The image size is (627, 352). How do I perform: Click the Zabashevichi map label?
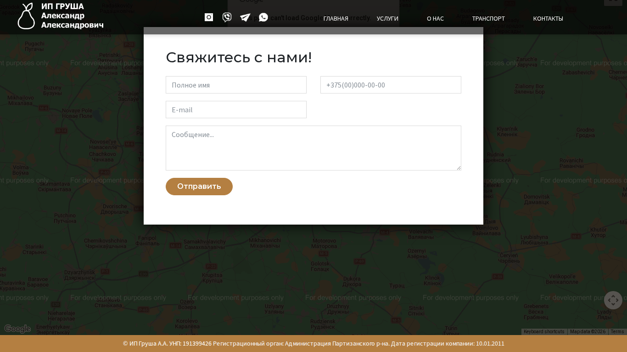[578, 72]
